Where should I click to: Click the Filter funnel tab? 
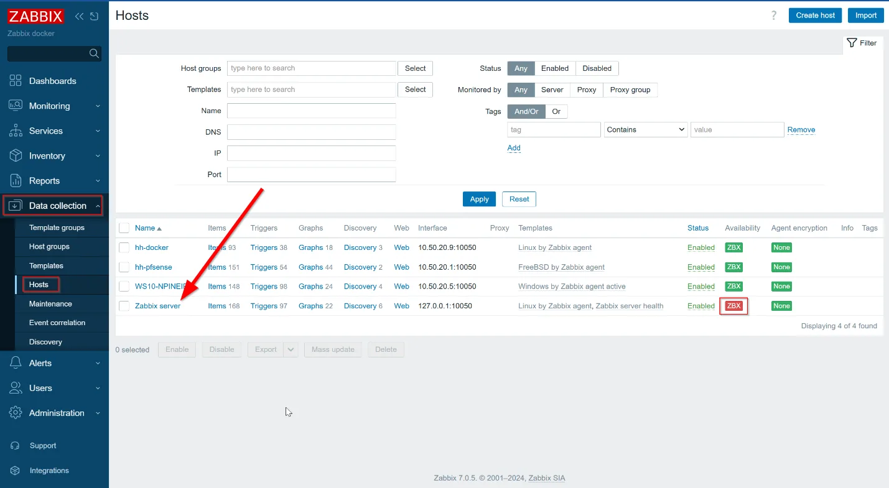click(x=862, y=43)
